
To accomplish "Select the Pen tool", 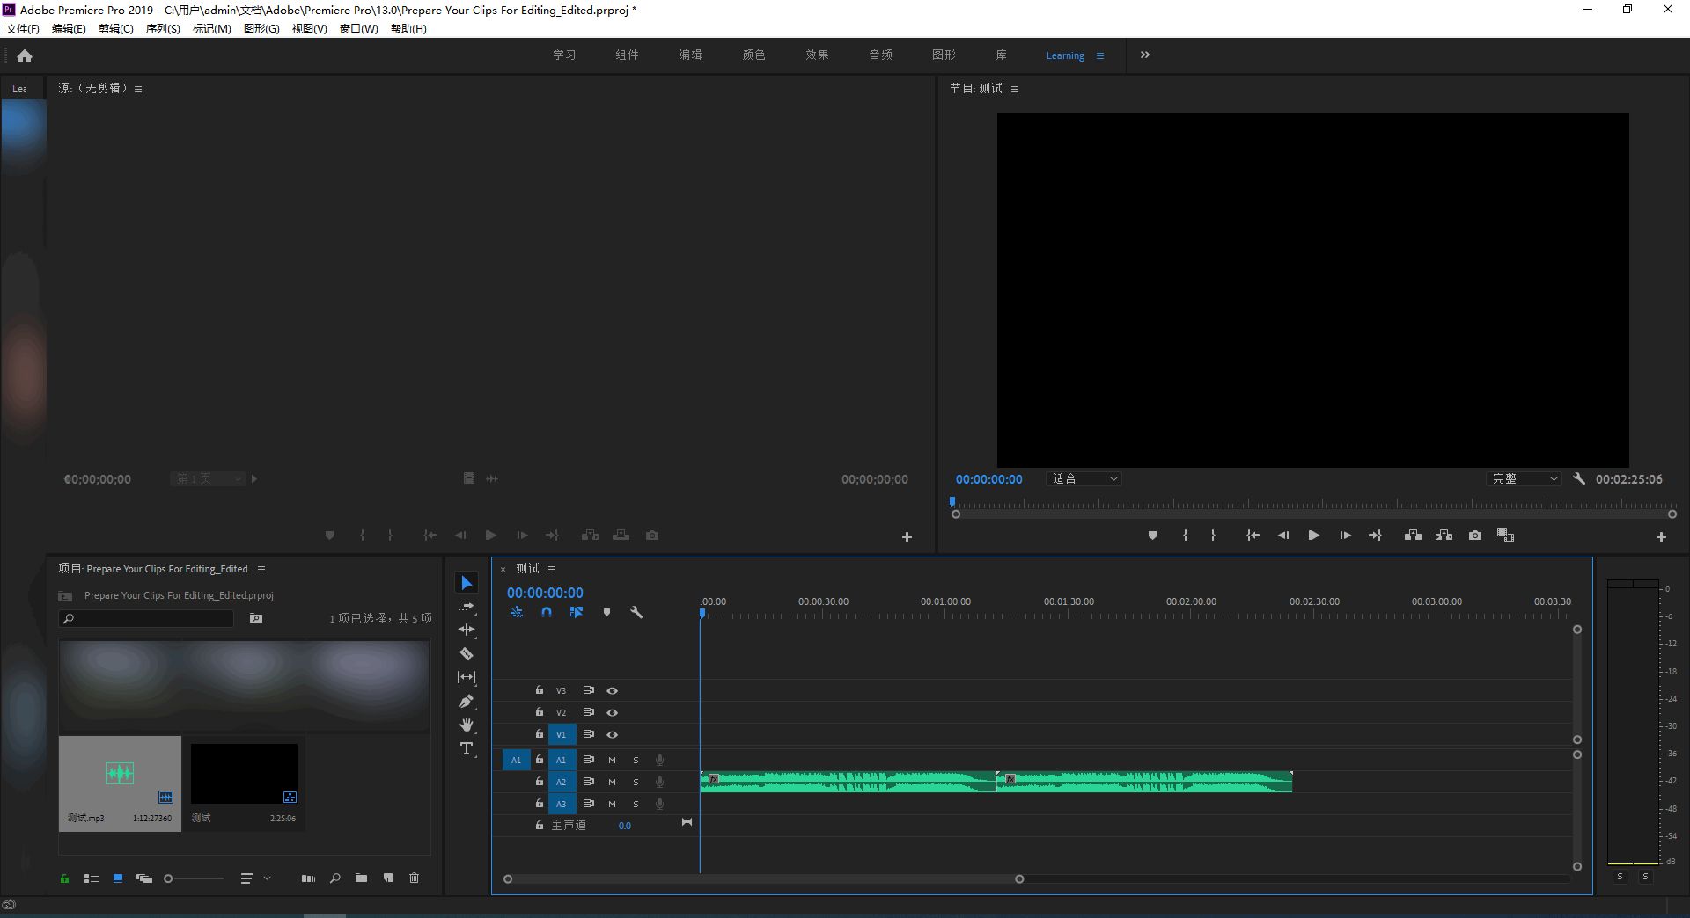I will [x=467, y=701].
